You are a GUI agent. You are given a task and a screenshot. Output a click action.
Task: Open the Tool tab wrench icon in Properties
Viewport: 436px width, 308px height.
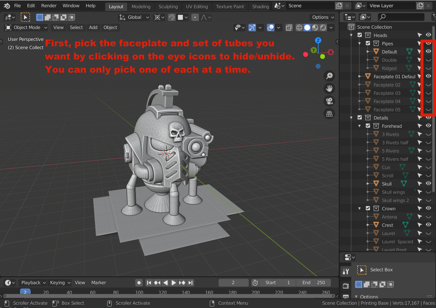pos(346,271)
